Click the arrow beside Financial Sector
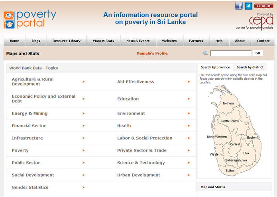 pos(84,126)
